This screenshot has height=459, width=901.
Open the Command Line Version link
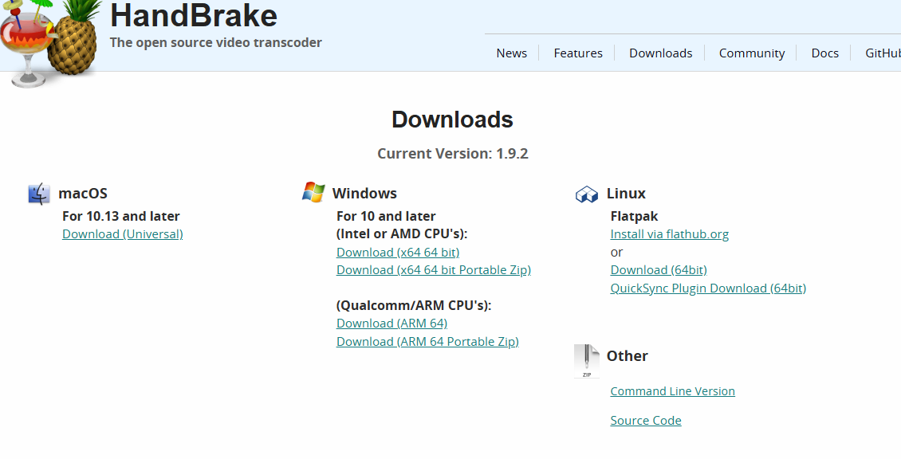coord(672,391)
